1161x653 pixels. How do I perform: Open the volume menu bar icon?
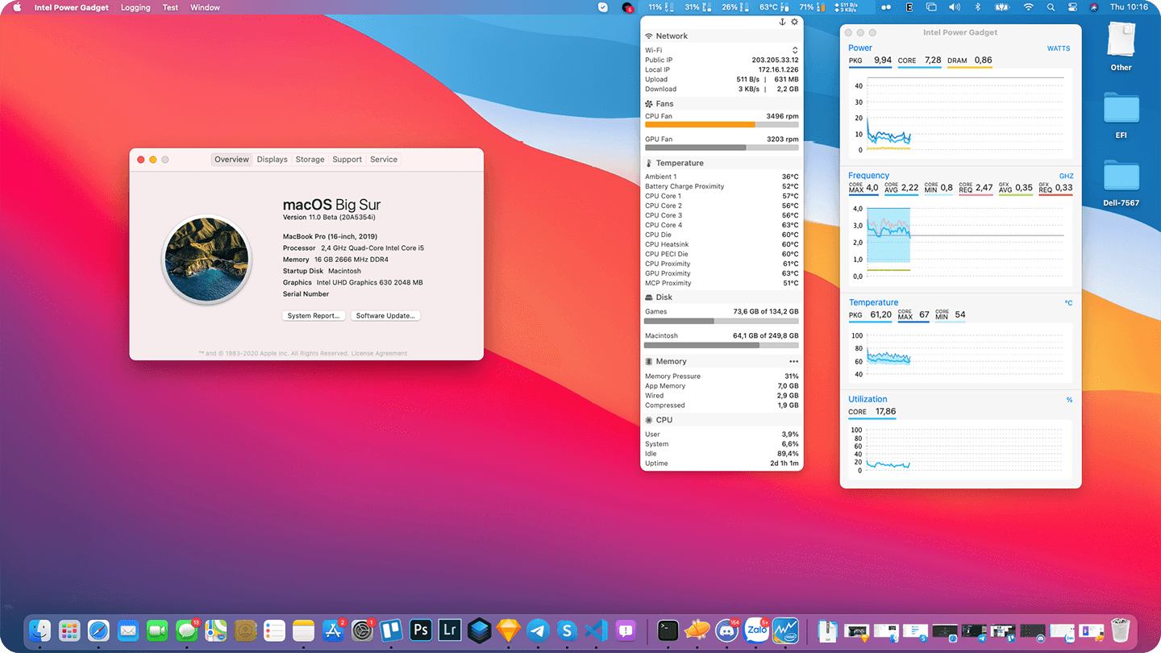pyautogui.click(x=955, y=7)
